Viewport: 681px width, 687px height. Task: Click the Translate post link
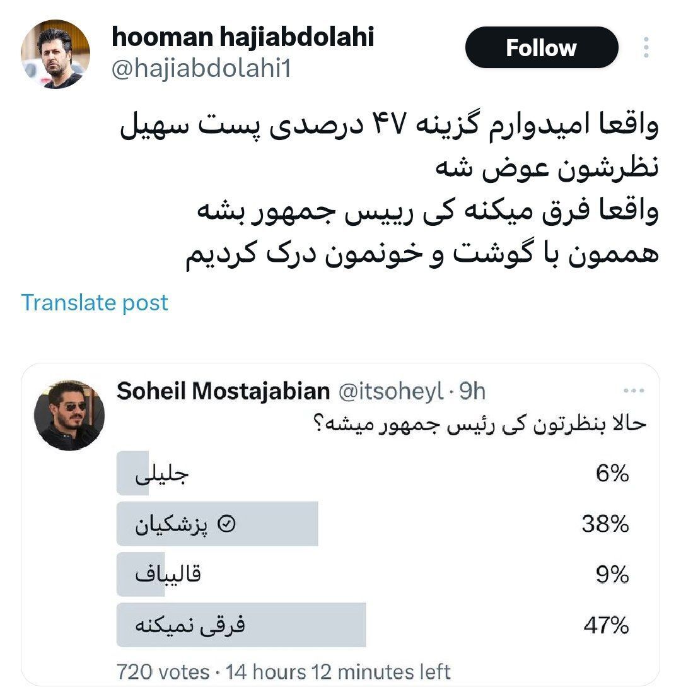[x=95, y=303]
